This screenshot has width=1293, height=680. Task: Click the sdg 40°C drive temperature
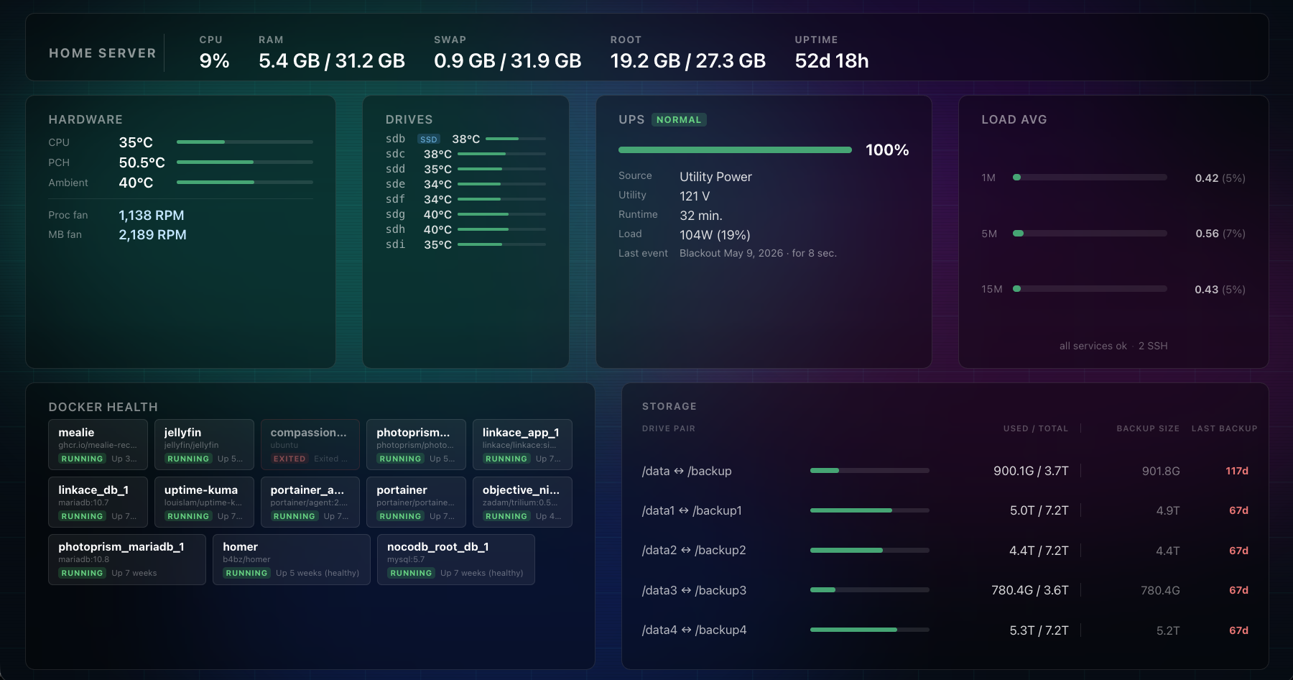click(437, 214)
